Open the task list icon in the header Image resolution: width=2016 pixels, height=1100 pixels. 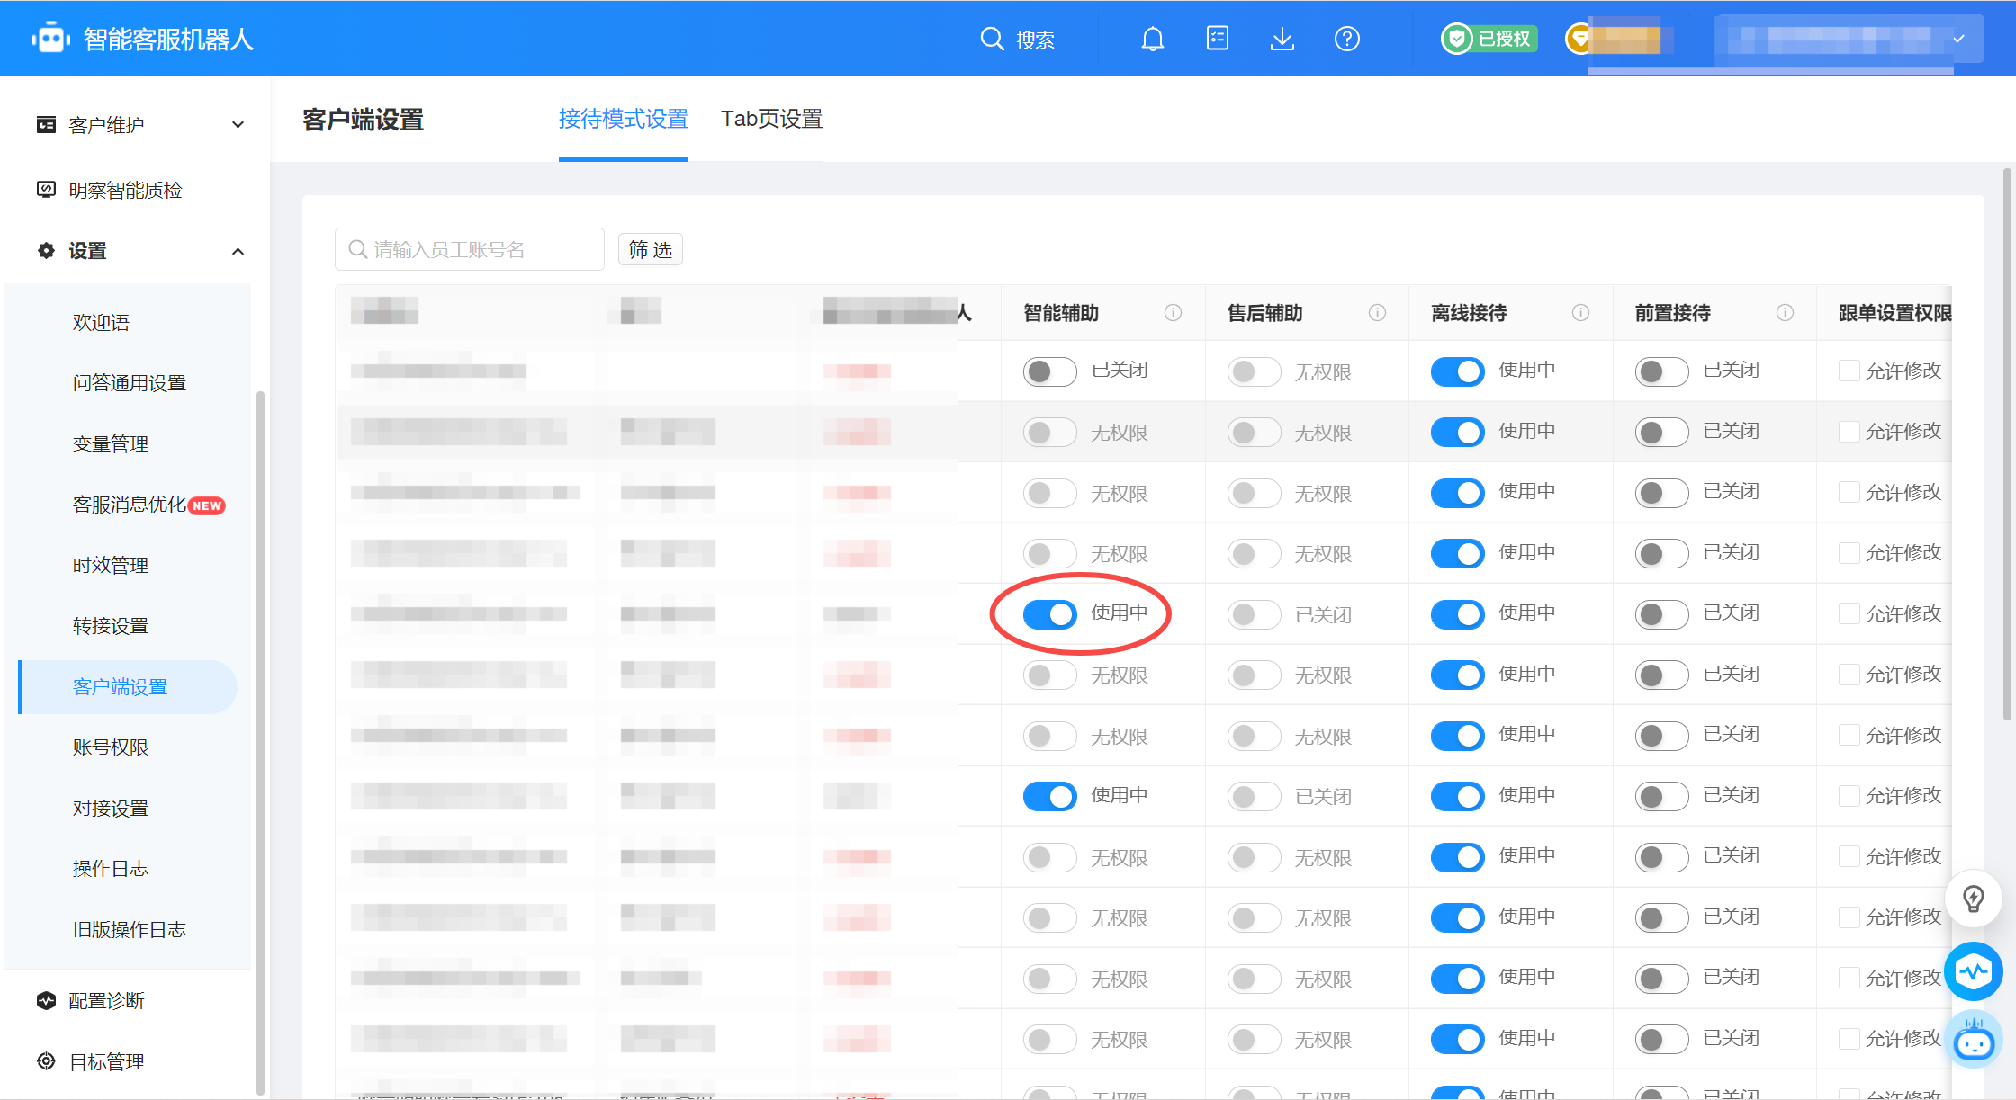(x=1218, y=39)
